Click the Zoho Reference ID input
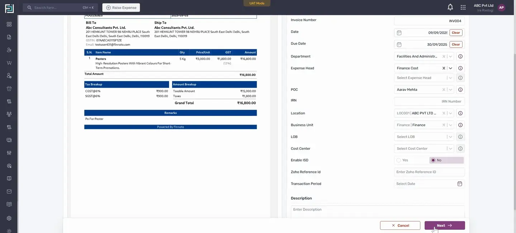The width and height of the screenshot is (516, 233). [x=429, y=172]
